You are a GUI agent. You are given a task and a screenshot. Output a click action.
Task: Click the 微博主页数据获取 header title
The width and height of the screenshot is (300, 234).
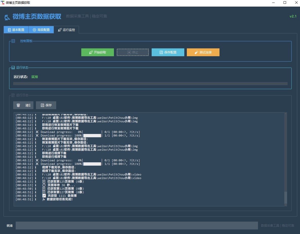coord(37,16)
